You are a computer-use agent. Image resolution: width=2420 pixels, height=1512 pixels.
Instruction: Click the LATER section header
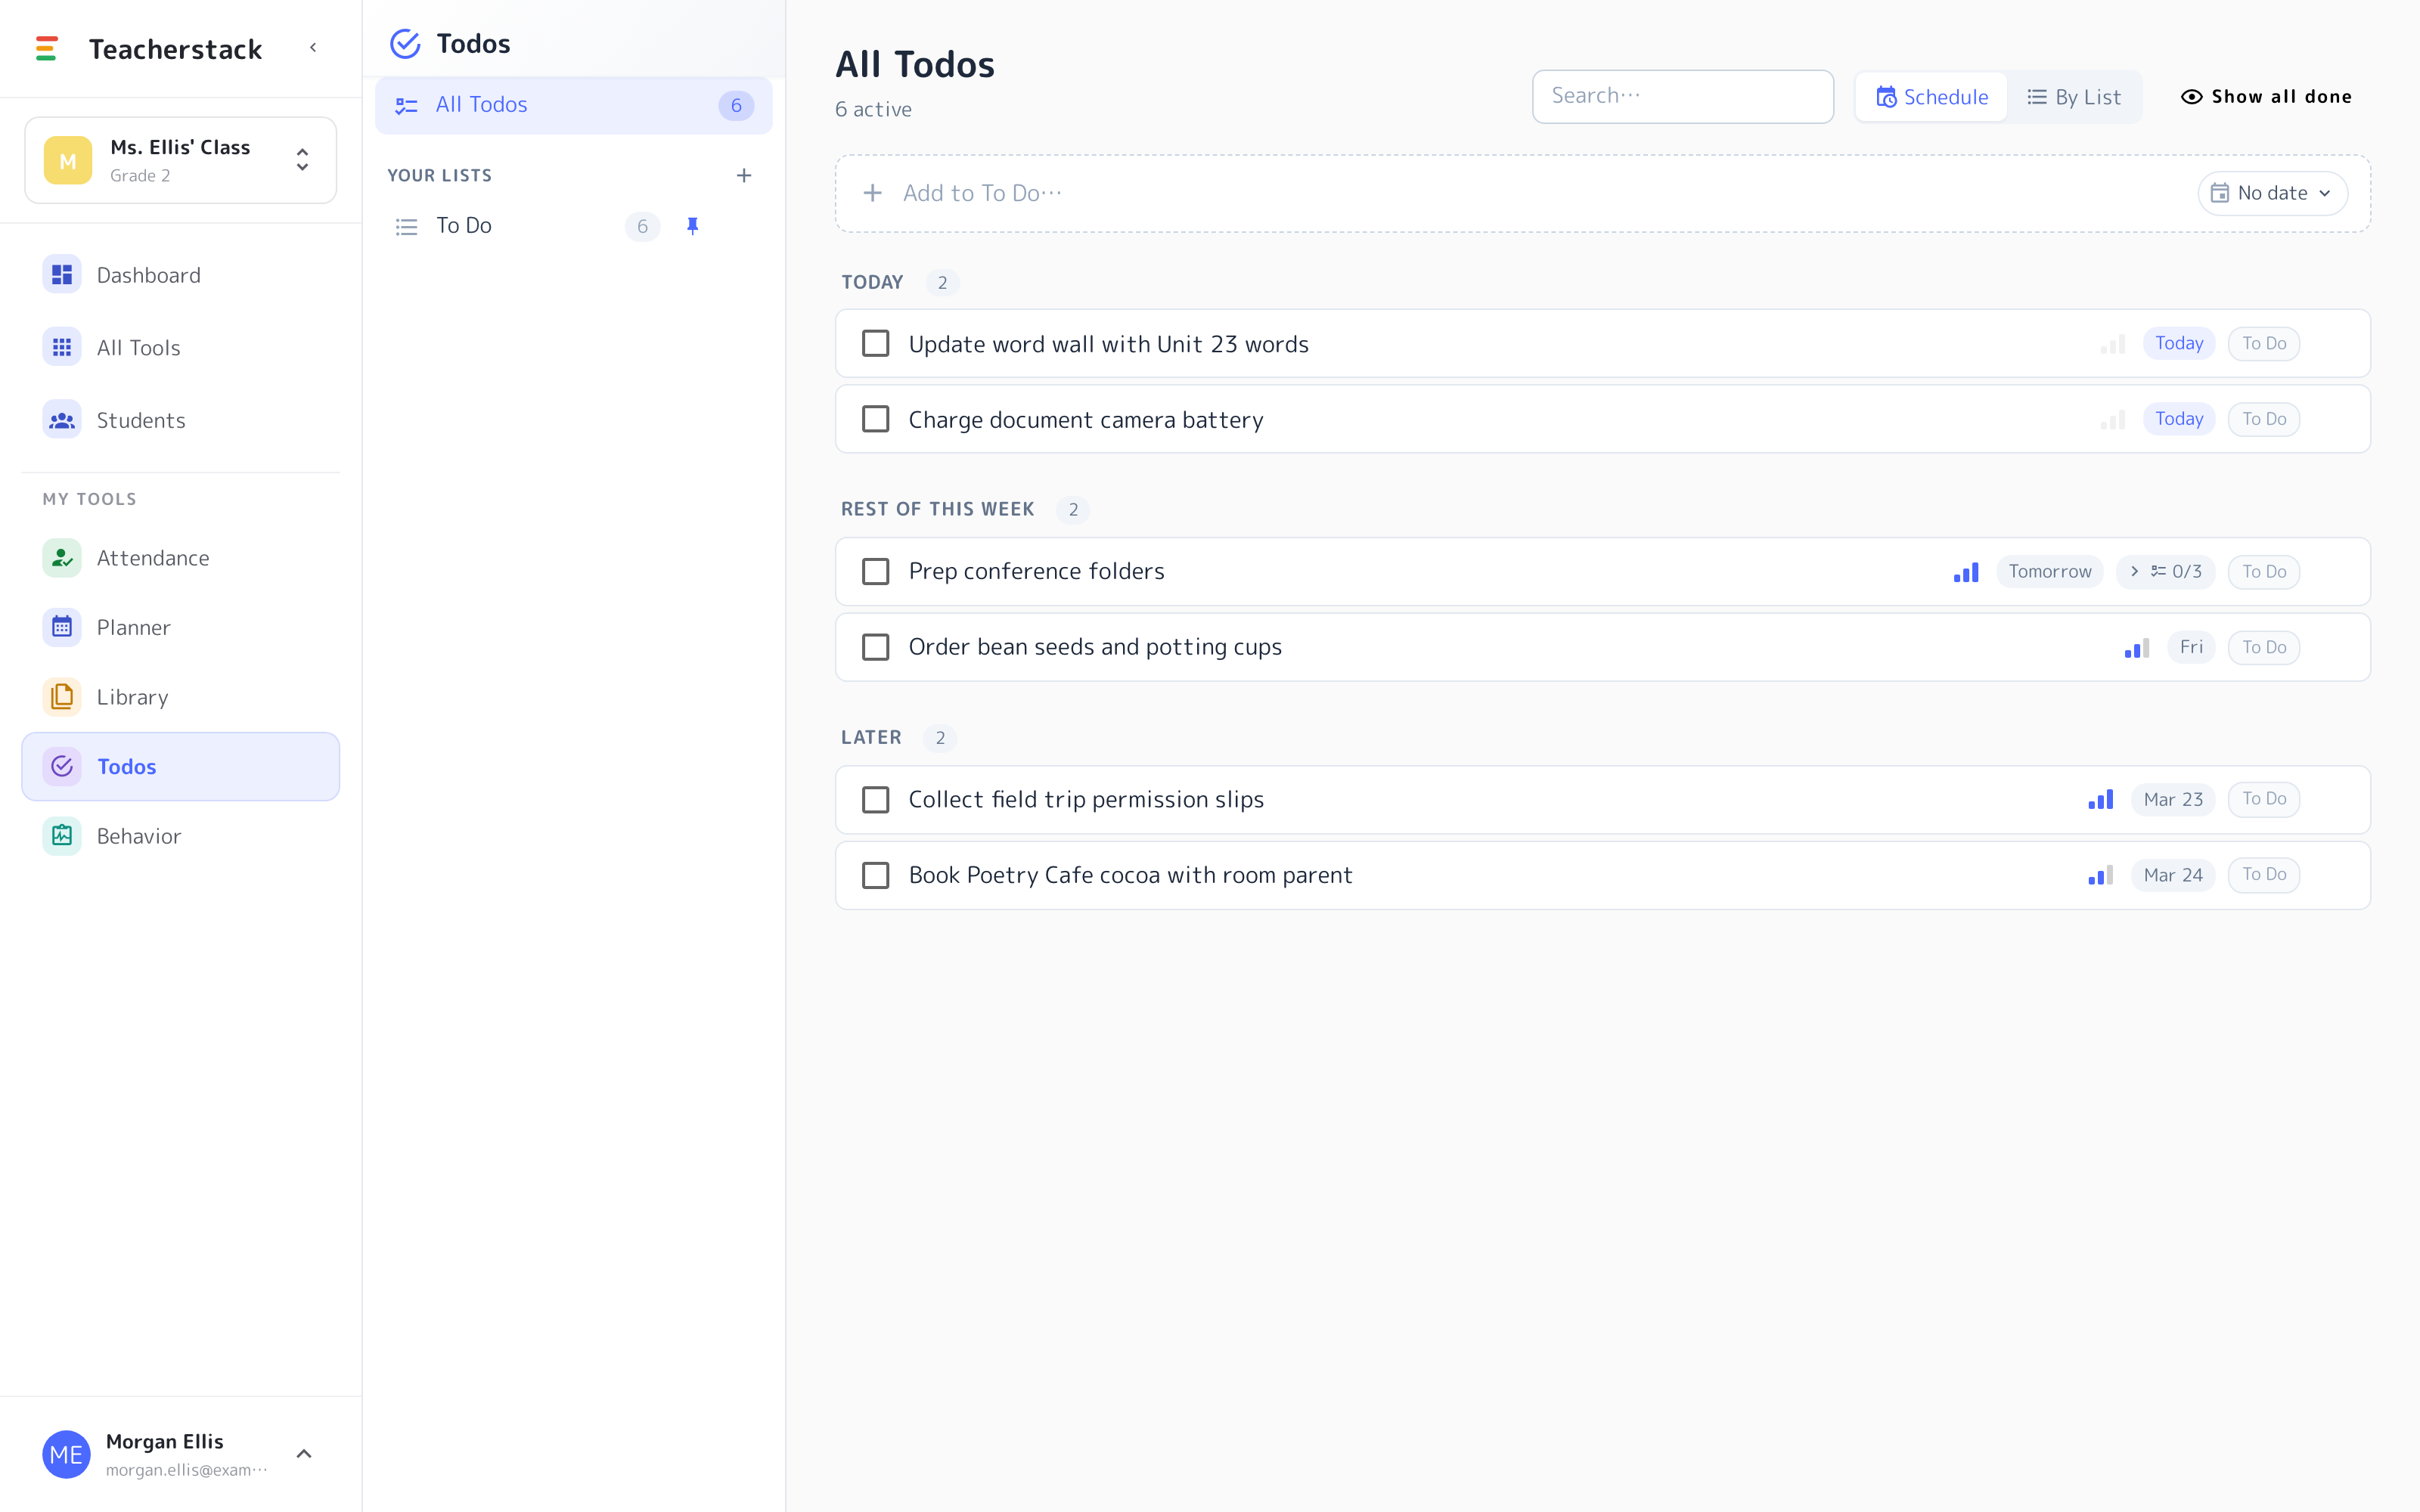click(x=871, y=737)
